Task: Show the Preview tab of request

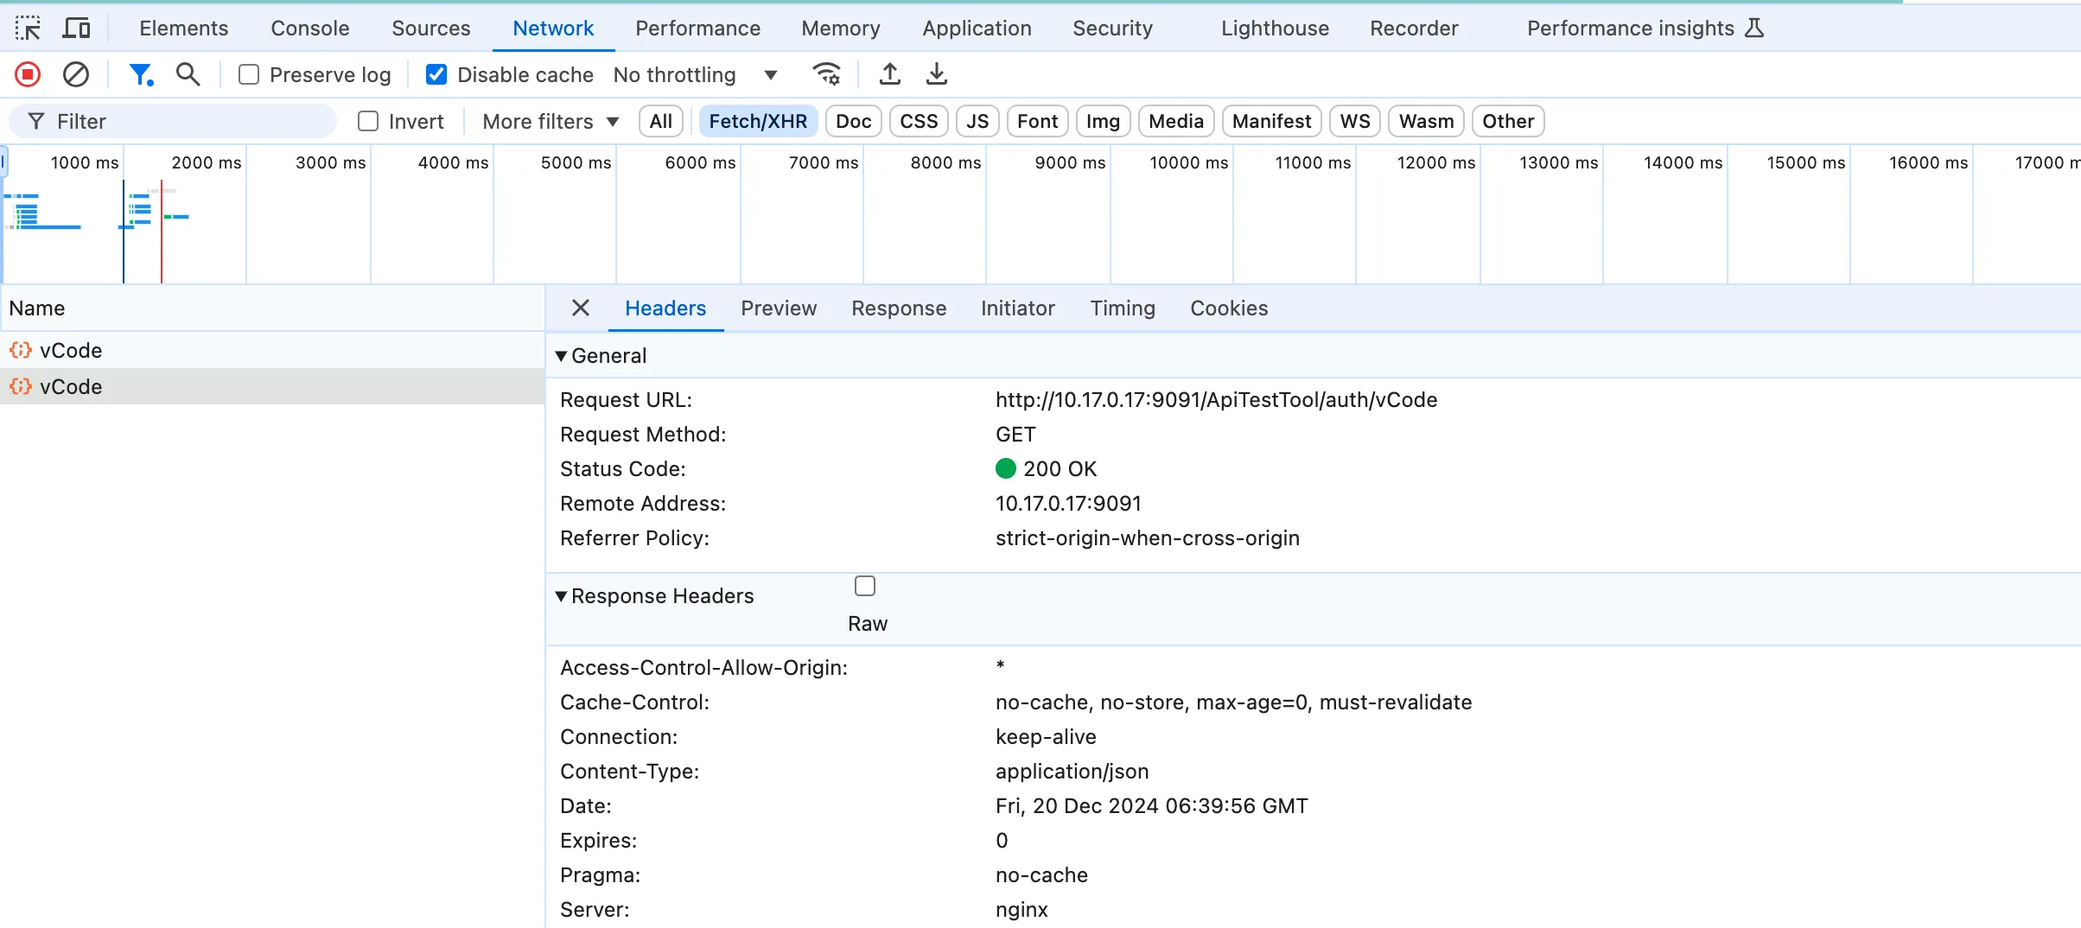Action: coord(779,308)
